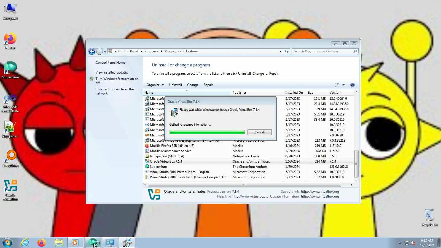Click the taskbar clock showing 6:23 AM
The height and width of the screenshot is (248, 441).
(x=427, y=243)
